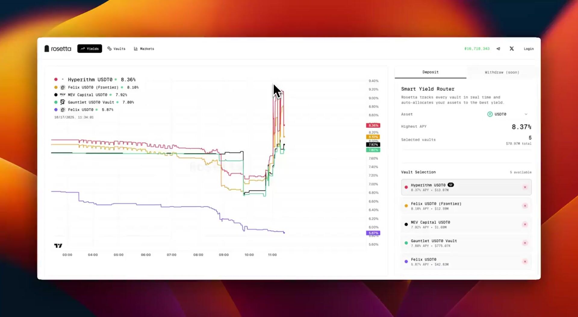Viewport: 578px width, 317px height.
Task: Click the Login button
Action: click(x=529, y=49)
